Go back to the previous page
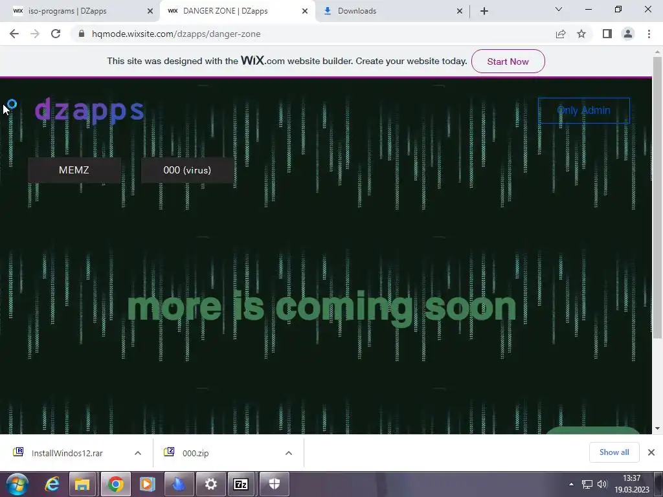Viewport: 663px width, 497px height. (x=14, y=34)
